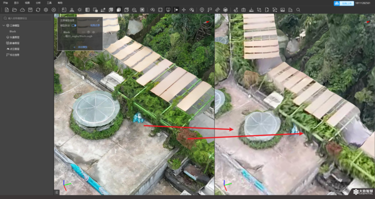
Task: Expand the model info panel with arrows icon
Action: pyautogui.click(x=98, y=20)
